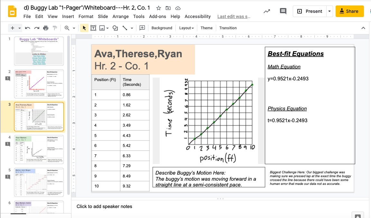
Task: Open the Layout dropdown
Action: point(186,28)
